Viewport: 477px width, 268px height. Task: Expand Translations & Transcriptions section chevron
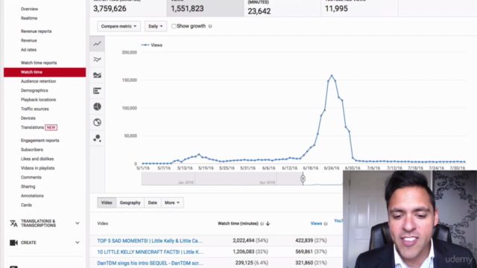(x=78, y=223)
